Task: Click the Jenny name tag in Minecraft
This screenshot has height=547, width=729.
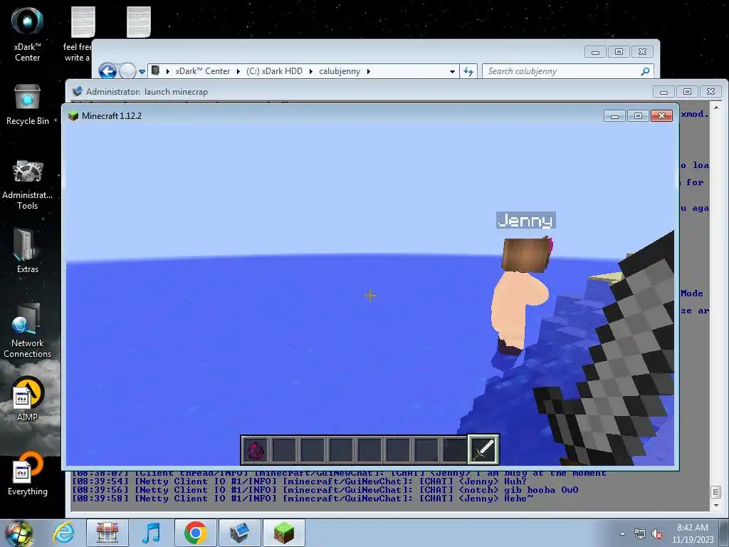Action: click(x=526, y=220)
